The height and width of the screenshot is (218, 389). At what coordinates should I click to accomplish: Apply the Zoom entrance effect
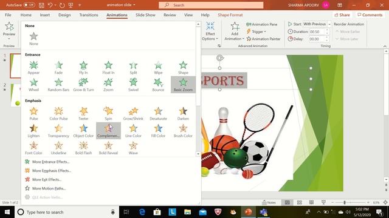[x=108, y=85]
